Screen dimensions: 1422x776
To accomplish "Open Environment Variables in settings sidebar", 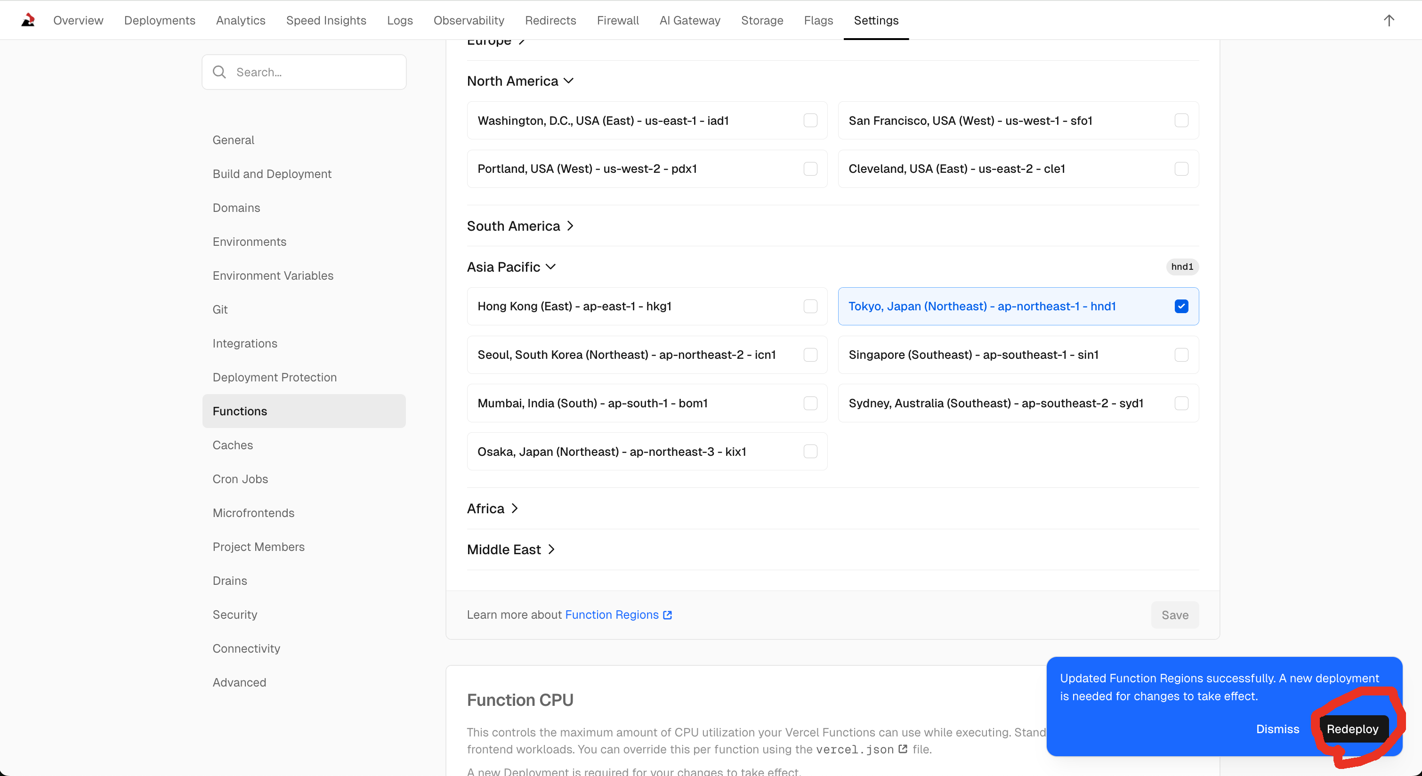I will 273,275.
